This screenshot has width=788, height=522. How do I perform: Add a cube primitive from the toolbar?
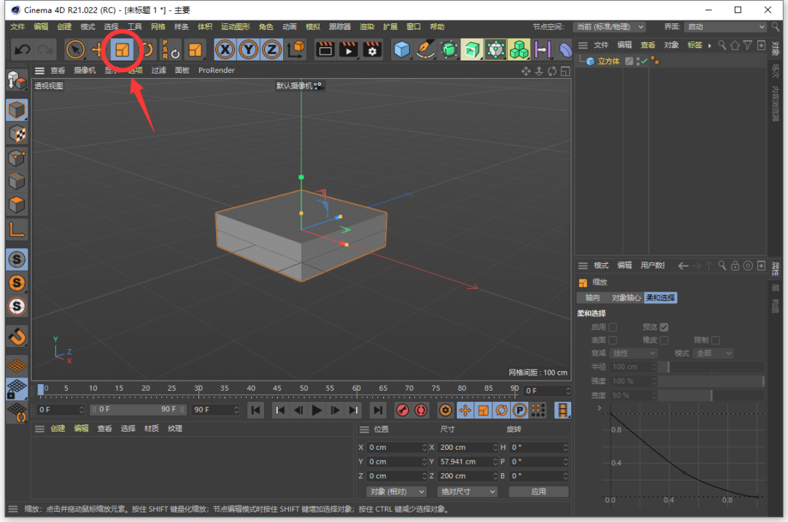coord(402,50)
